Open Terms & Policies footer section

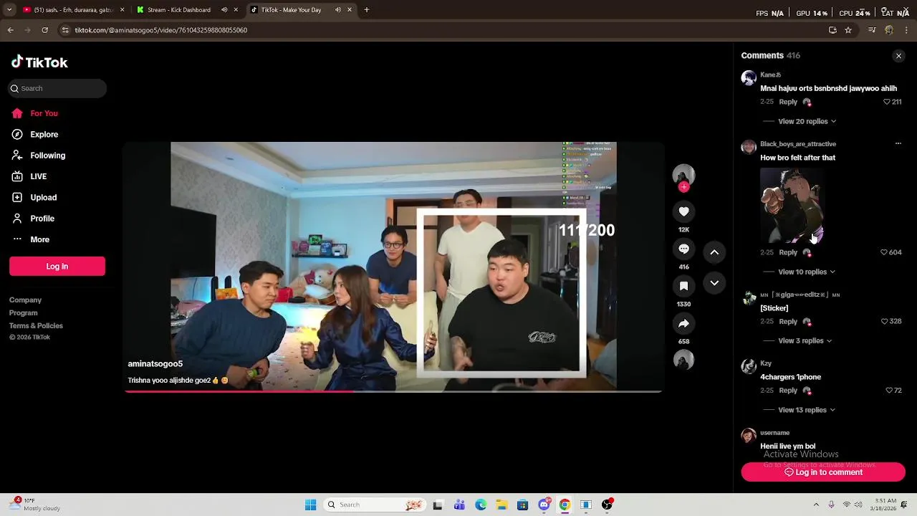pos(36,326)
